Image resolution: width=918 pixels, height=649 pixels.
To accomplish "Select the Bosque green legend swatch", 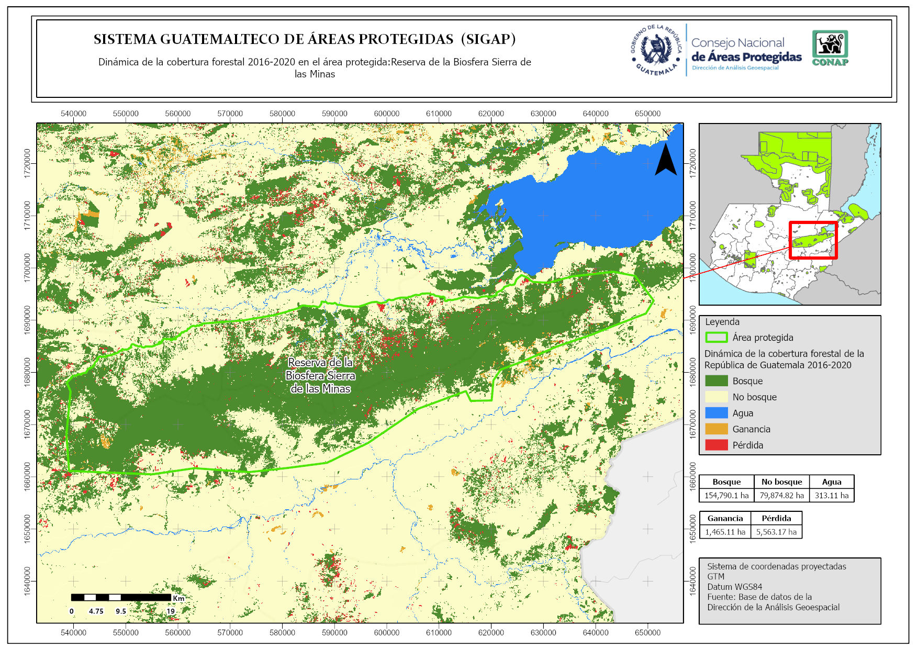I will click(716, 381).
